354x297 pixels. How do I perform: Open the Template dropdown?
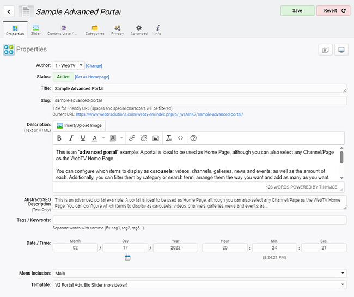199,285
